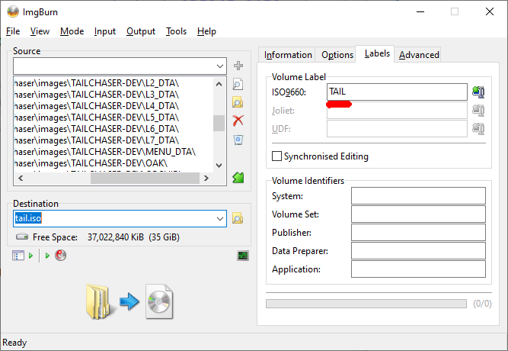This screenshot has height=351, width=508.
Task: Browse for destination file with folder icon
Action: point(238,218)
